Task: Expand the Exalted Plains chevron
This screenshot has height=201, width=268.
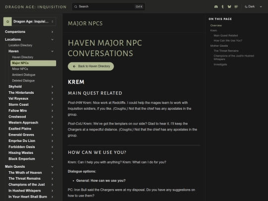Action: tap(52, 129)
